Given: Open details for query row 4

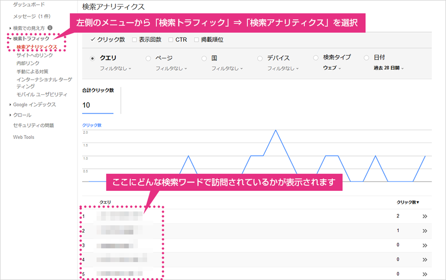Looking at the screenshot, I should [425, 260].
